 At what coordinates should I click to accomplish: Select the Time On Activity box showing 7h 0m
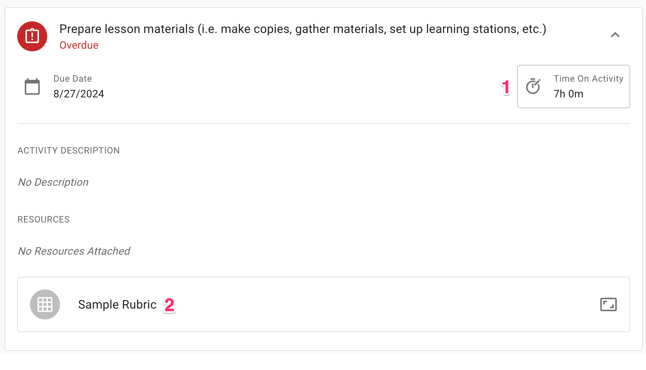573,87
